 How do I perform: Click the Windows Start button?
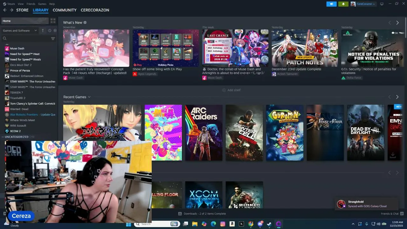pyautogui.click(x=128, y=224)
